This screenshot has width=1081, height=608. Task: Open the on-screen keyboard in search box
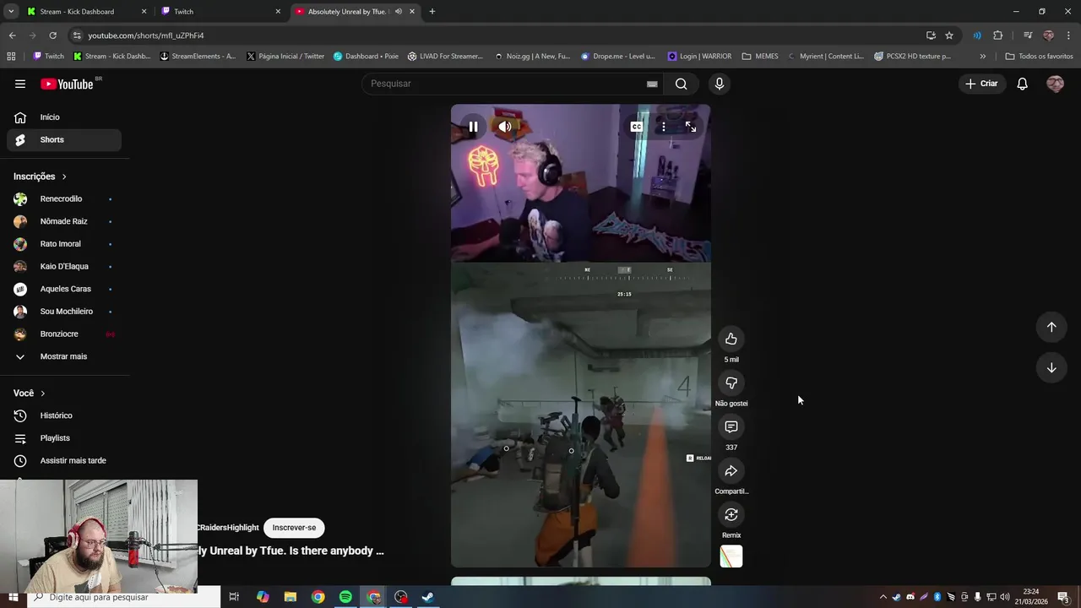pos(652,84)
